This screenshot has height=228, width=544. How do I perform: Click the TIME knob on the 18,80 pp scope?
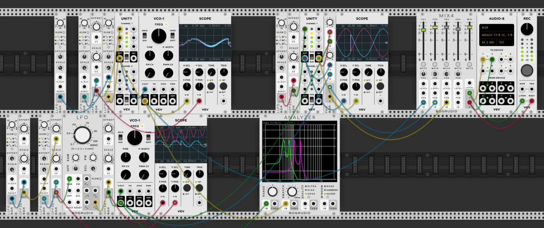click(x=368, y=72)
